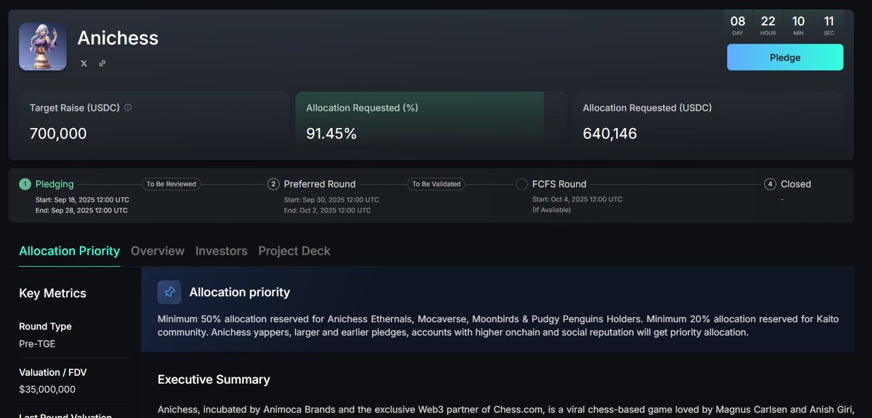872x418 pixels.
Task: Click the Closed step 4 circle
Action: pos(770,184)
